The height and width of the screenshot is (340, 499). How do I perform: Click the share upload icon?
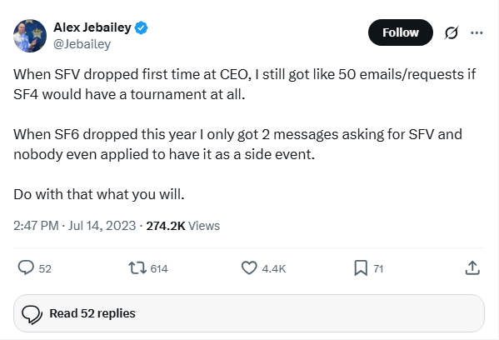point(472,267)
